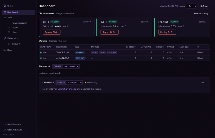Open the Docs menu item
This screenshot has width=215, height=138.
click(x=18, y=50)
